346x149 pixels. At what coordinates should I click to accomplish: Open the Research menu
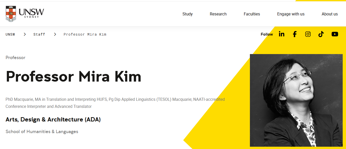pos(218,14)
